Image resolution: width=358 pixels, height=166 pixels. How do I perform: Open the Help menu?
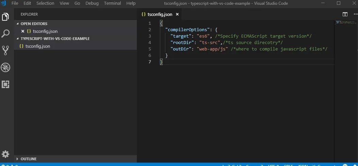[x=131, y=3]
